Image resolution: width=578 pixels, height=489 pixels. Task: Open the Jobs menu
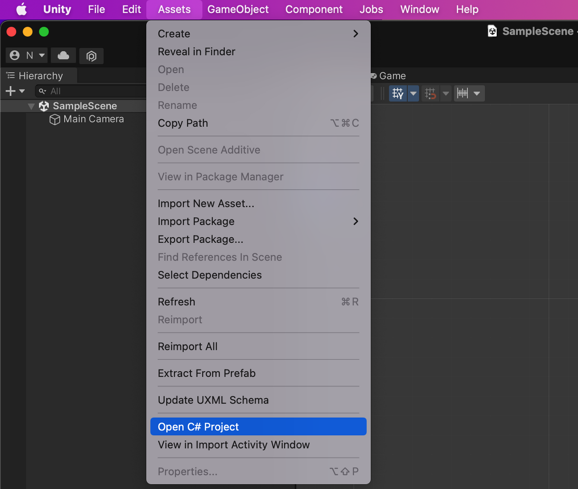[371, 9]
